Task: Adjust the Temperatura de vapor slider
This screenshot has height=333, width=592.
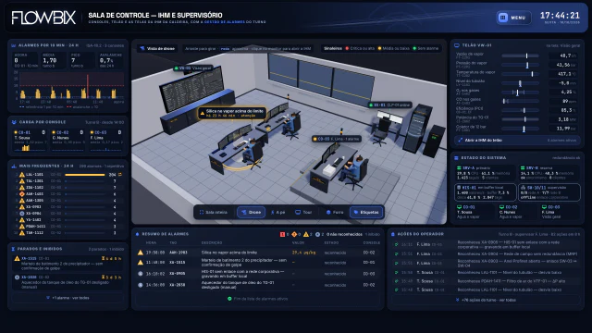Action: (520, 74)
